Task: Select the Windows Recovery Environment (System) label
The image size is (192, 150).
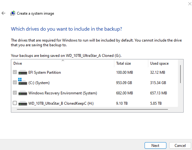Action: (63, 93)
